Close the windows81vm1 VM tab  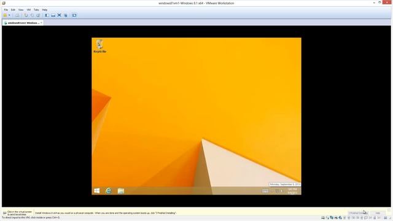tap(41, 23)
